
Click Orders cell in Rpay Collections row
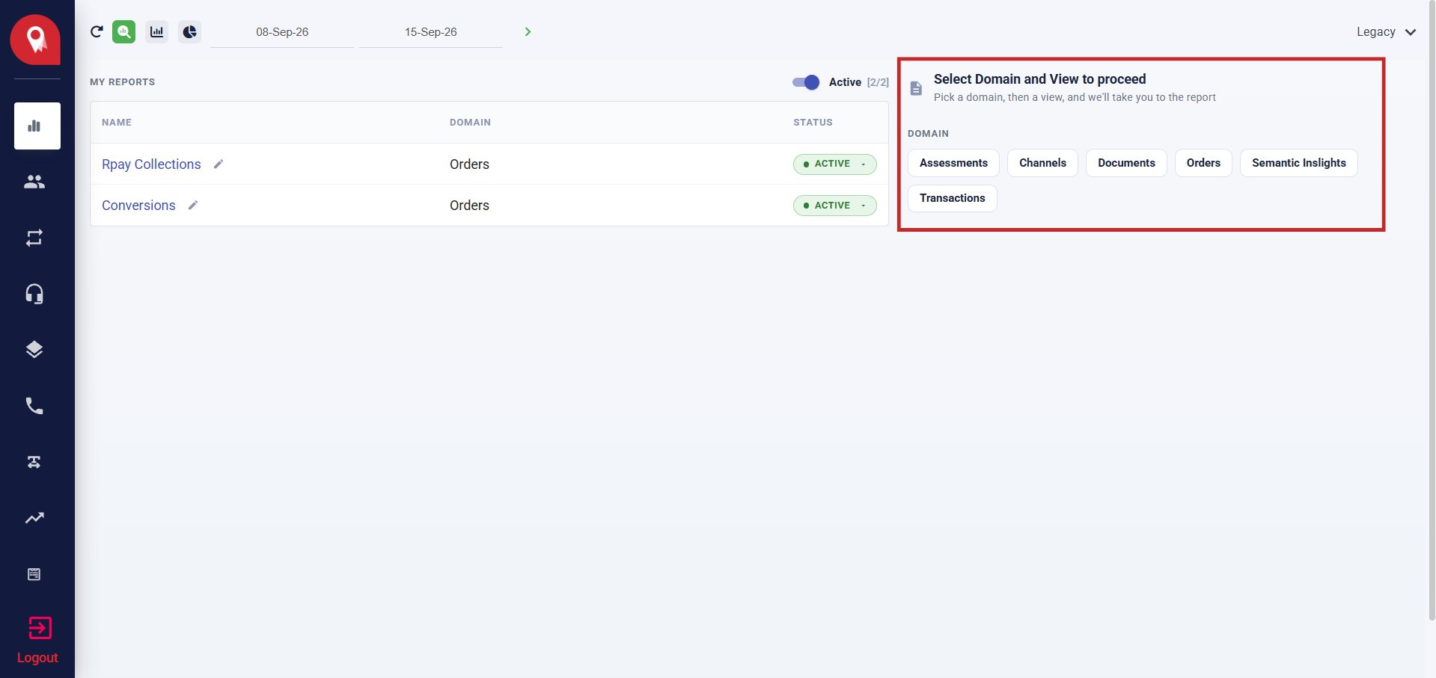pos(469,164)
